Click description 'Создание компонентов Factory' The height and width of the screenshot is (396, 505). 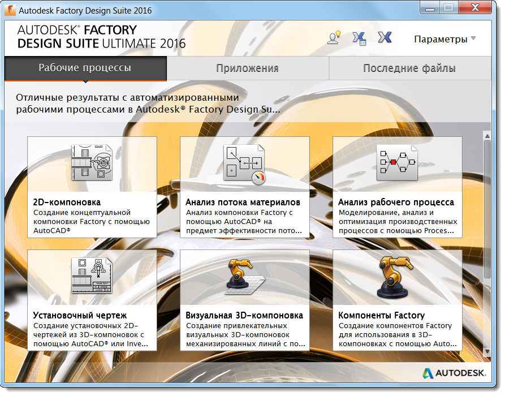click(398, 335)
